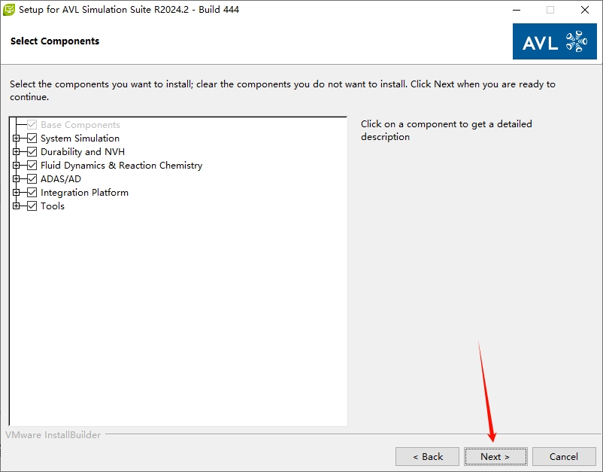Screen dimensions: 603x472
Task: Expand the System Simulation tree node
Action: (x=17, y=139)
